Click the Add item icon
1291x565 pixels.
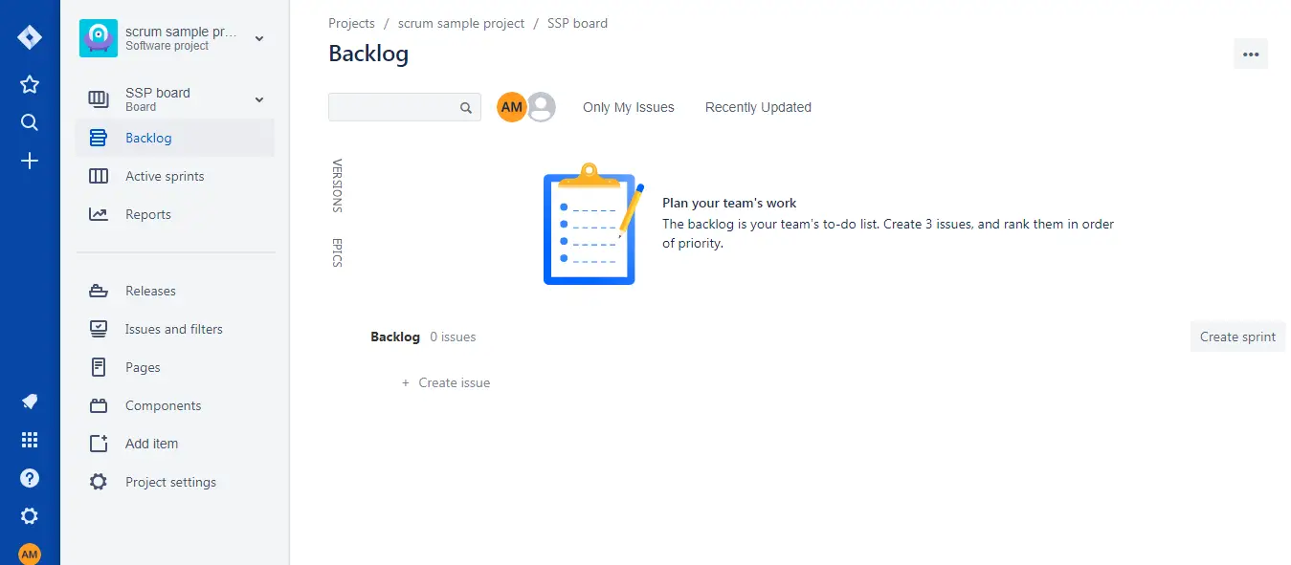click(x=98, y=444)
